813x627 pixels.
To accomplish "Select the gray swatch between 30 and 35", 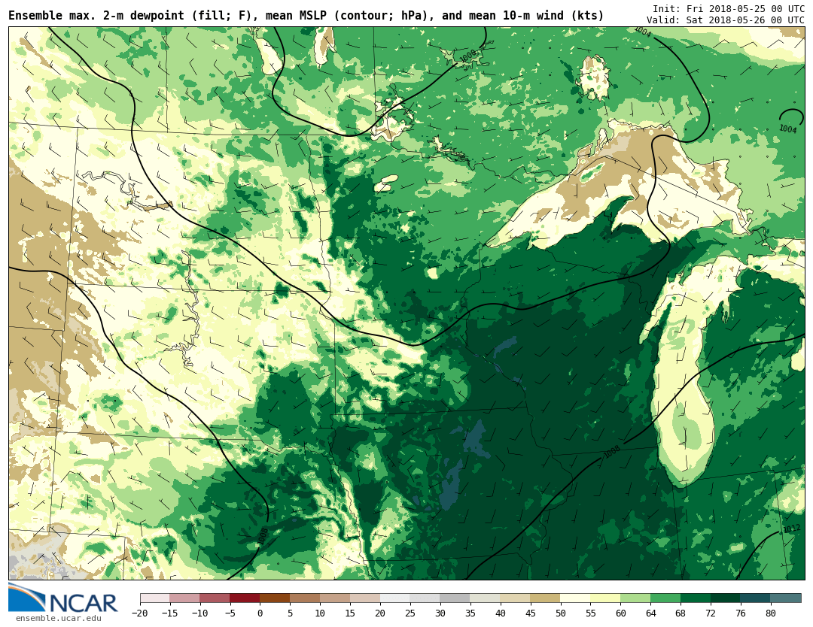I will click(455, 598).
